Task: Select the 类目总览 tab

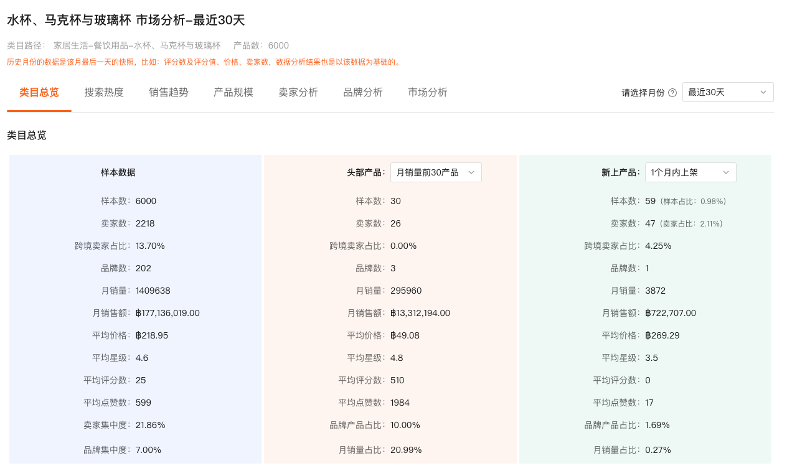Action: pyautogui.click(x=39, y=93)
